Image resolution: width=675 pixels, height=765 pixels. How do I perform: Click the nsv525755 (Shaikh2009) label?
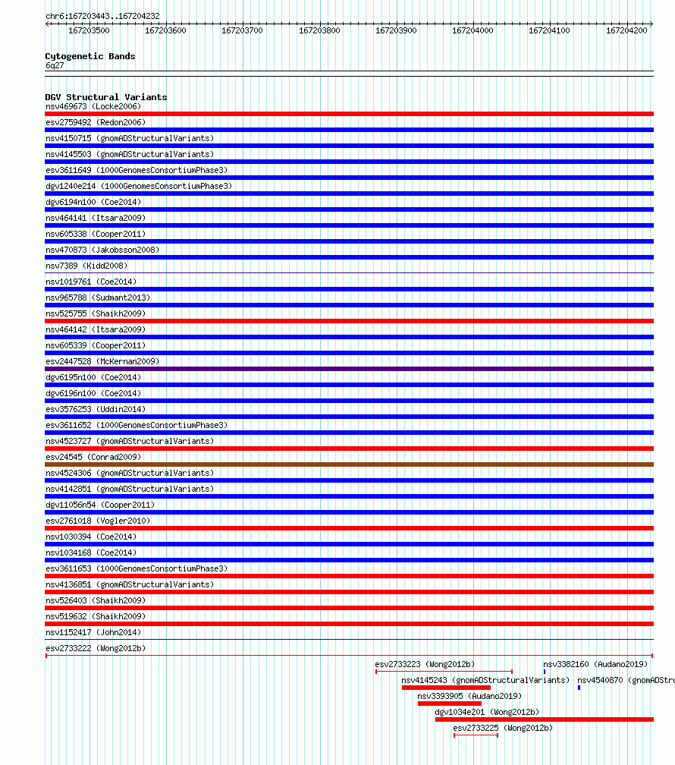[x=96, y=313]
